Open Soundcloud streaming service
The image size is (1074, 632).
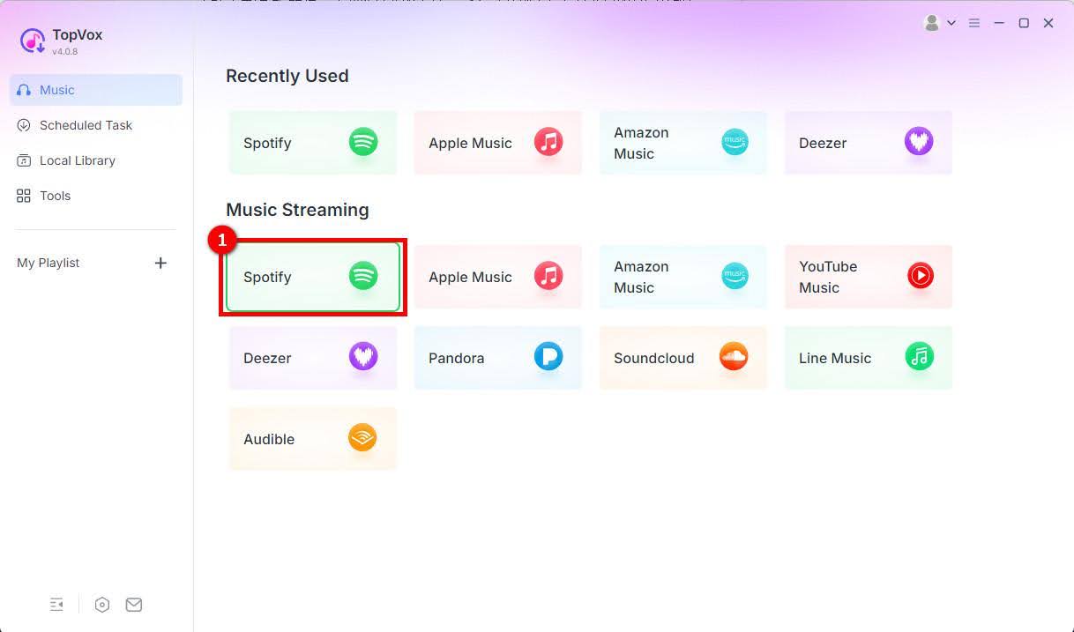[x=682, y=358]
